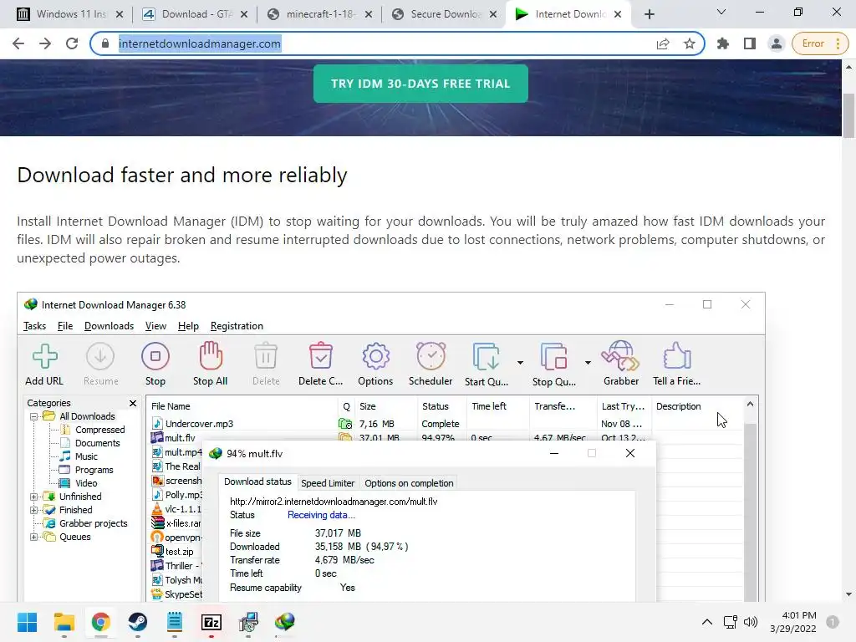
Task: Click the Status column header
Action: [441, 406]
